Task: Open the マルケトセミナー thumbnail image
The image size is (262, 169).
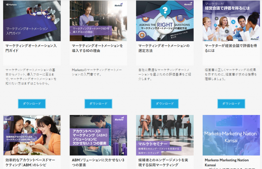Action: click(x=165, y=135)
